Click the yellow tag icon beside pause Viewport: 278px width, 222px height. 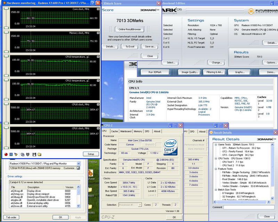pyautogui.click(x=16, y=154)
